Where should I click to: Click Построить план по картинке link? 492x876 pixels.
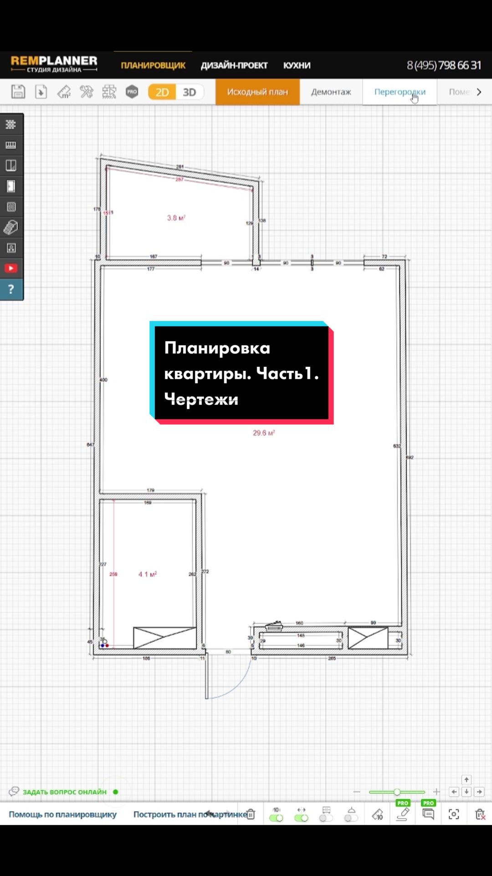point(190,814)
